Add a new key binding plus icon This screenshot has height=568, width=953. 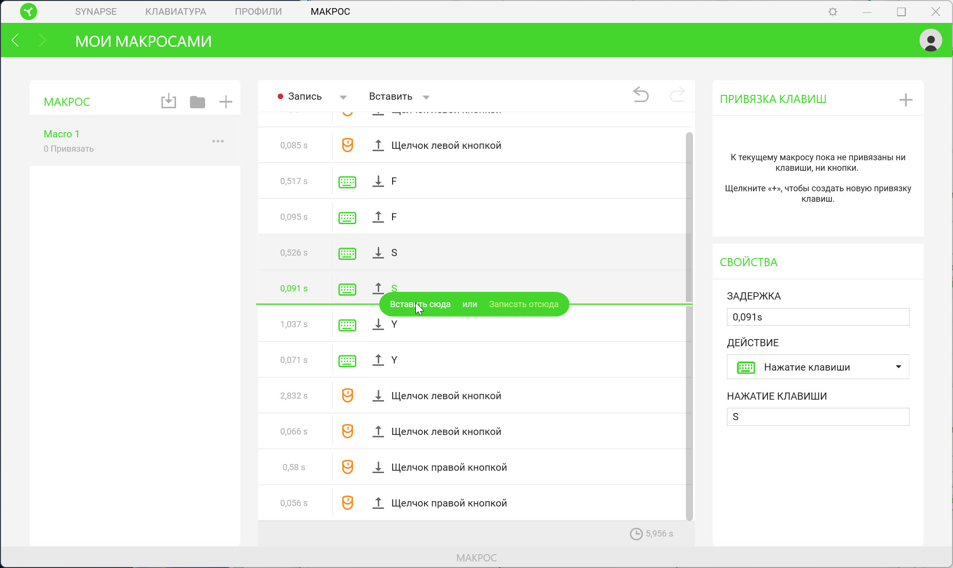905,100
